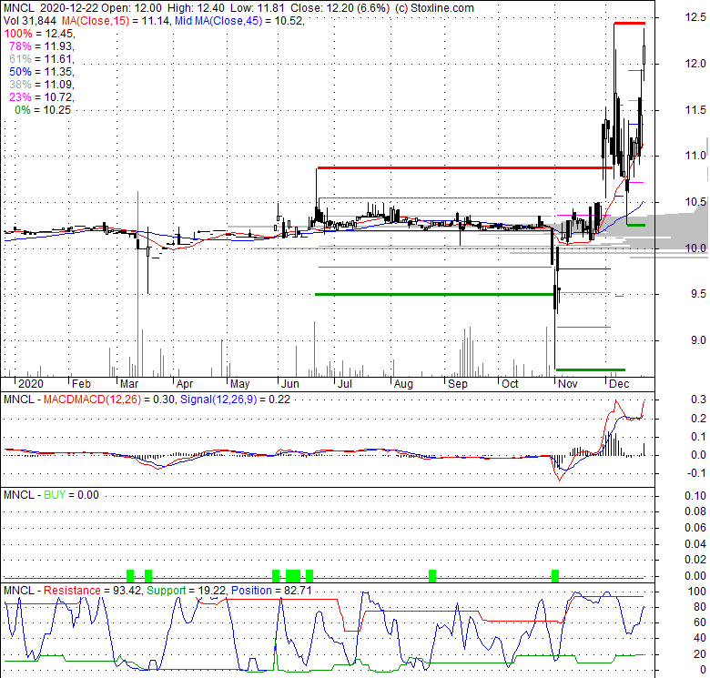The height and width of the screenshot is (678, 710).
Task: Click the 'Resistance' red label
Action: coord(72,591)
